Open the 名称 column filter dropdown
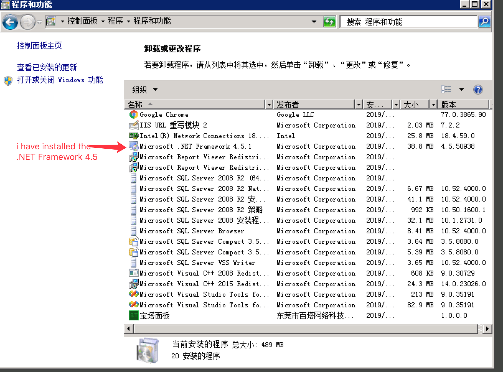Screen dimensions: 503x372 click(269, 105)
